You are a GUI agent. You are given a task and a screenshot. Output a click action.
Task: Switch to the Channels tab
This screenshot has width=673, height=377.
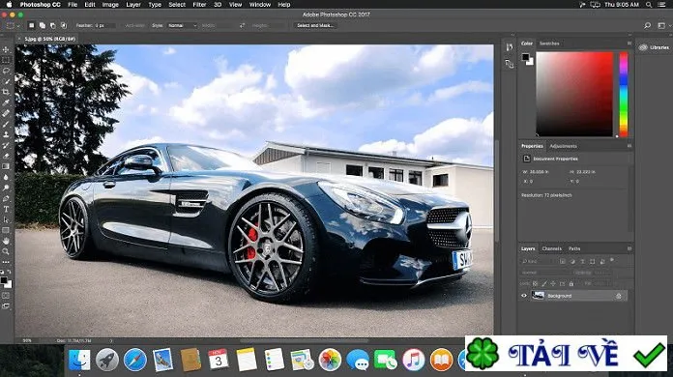click(551, 248)
